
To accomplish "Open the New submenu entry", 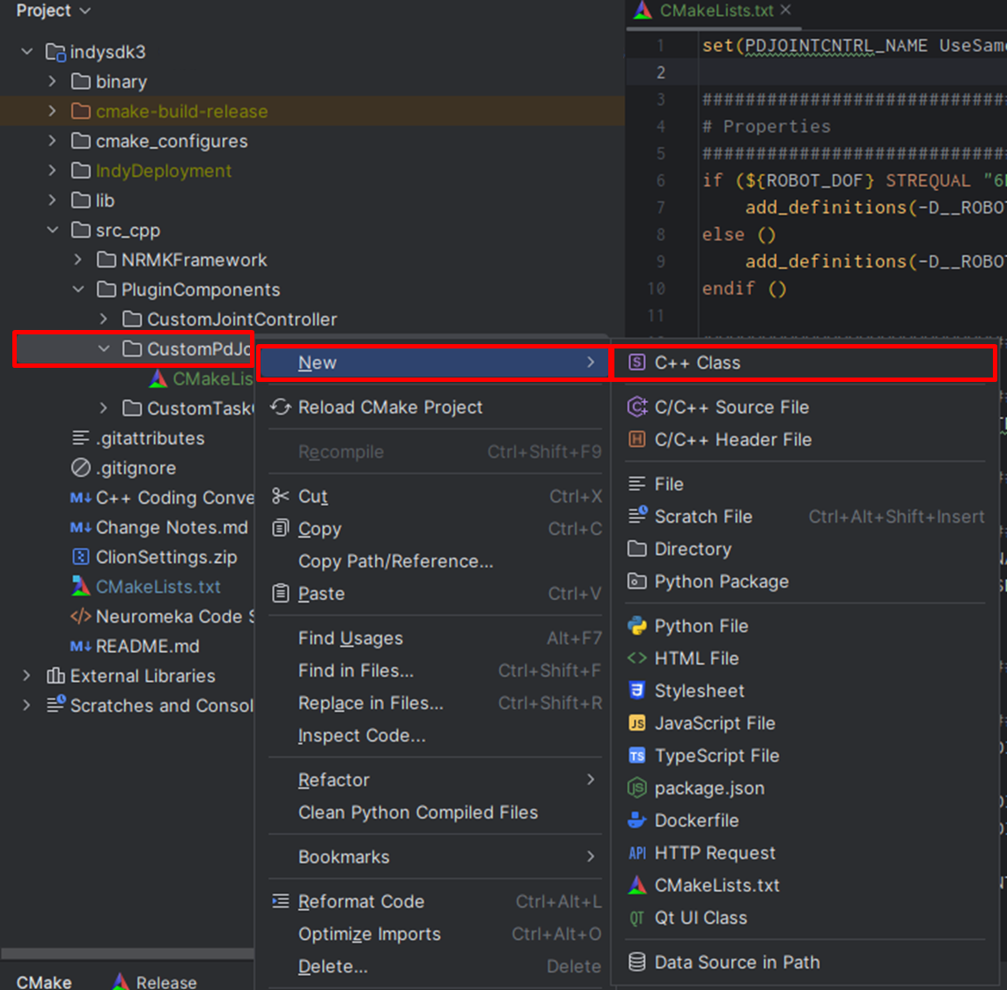I will click(x=435, y=363).
